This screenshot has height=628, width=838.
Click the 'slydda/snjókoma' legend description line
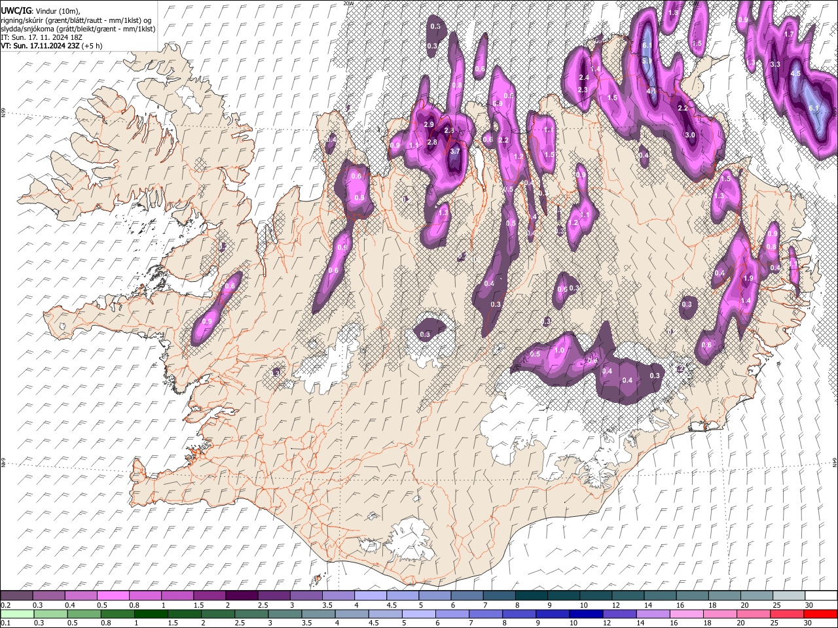click(78, 29)
